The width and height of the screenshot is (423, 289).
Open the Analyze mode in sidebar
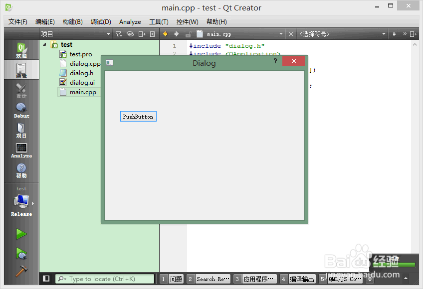(x=21, y=150)
